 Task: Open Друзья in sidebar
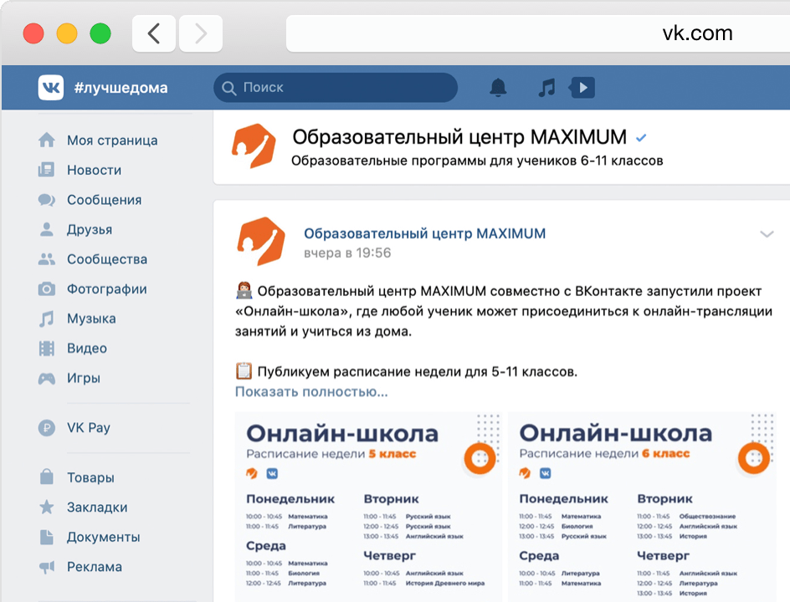[x=90, y=230]
